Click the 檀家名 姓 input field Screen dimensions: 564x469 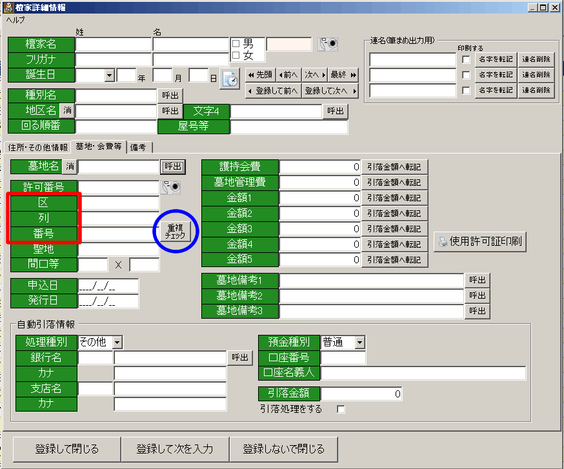[114, 45]
